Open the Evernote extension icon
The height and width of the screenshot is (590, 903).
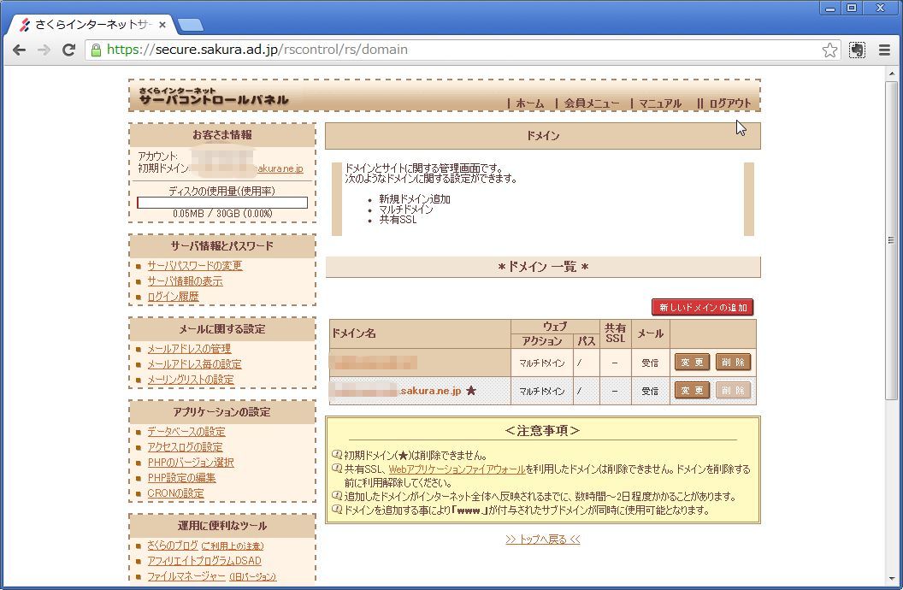pyautogui.click(x=857, y=50)
